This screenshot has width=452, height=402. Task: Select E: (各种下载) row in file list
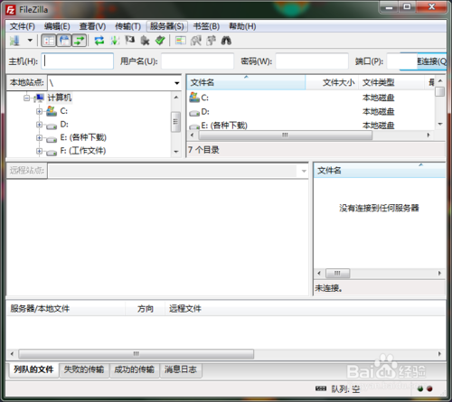tap(310, 125)
